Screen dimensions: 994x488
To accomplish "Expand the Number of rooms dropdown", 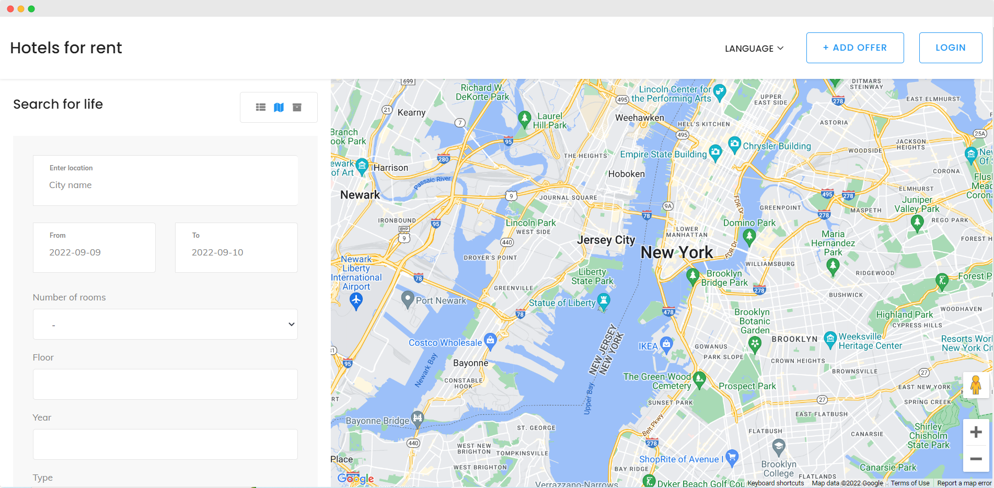I will (165, 324).
